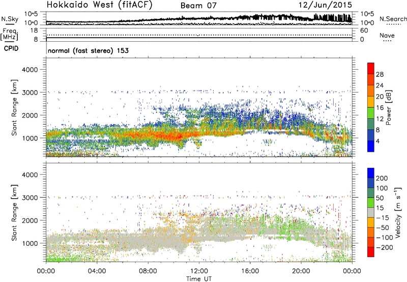Click the date '12/Jun/2015'
The height and width of the screenshot is (282, 407).
325,5
